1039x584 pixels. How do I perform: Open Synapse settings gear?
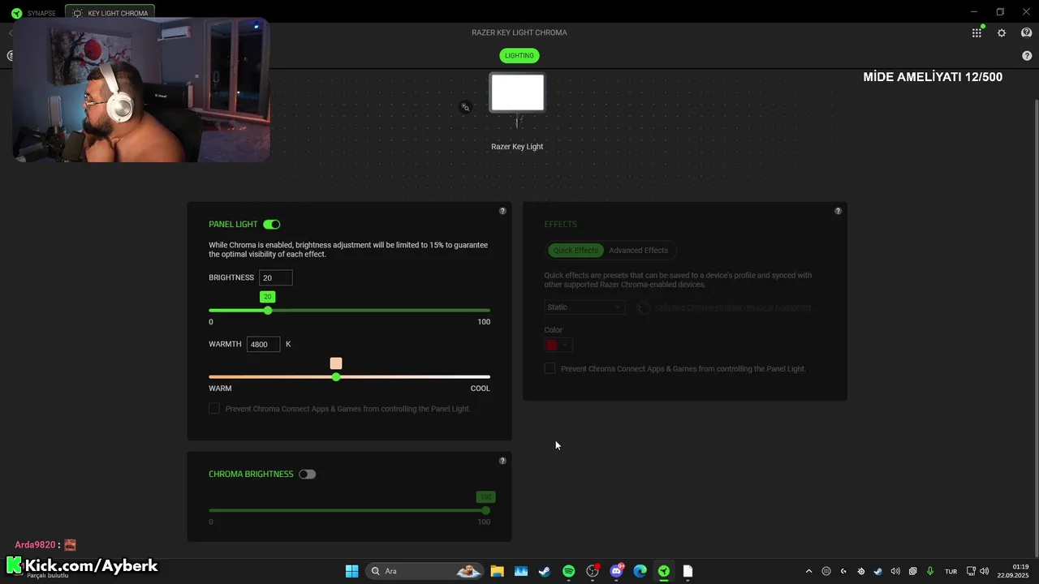click(x=1002, y=32)
